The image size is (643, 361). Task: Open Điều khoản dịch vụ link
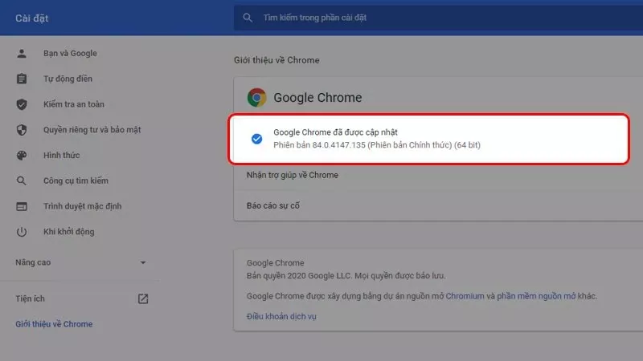[281, 316]
